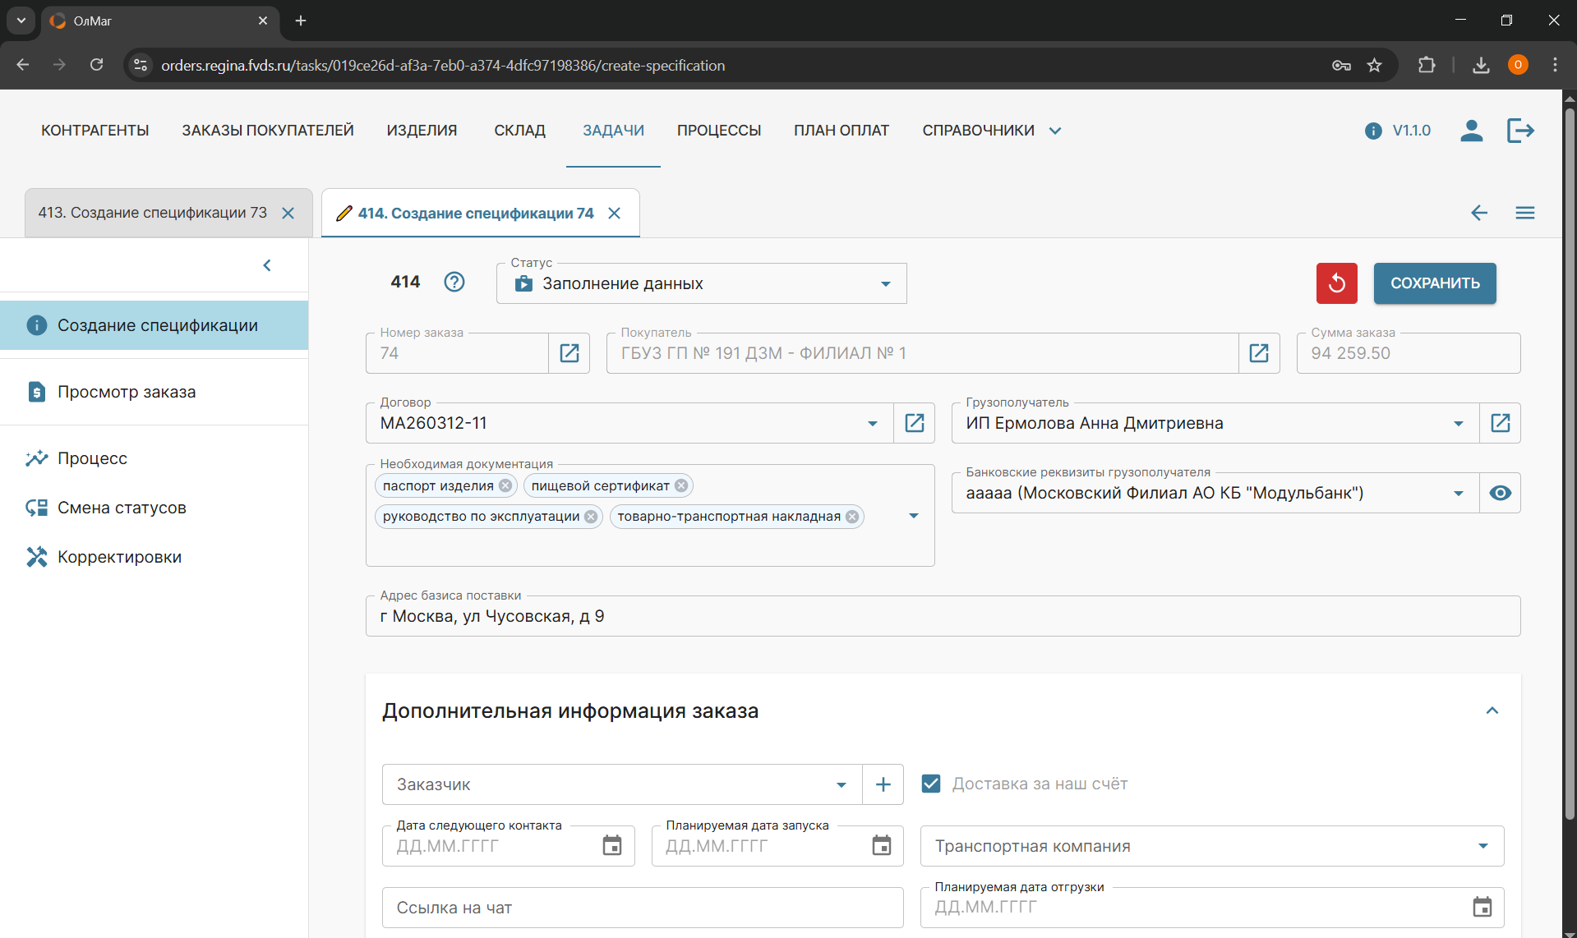
Task: Open the Склад menu item
Action: pos(519,131)
